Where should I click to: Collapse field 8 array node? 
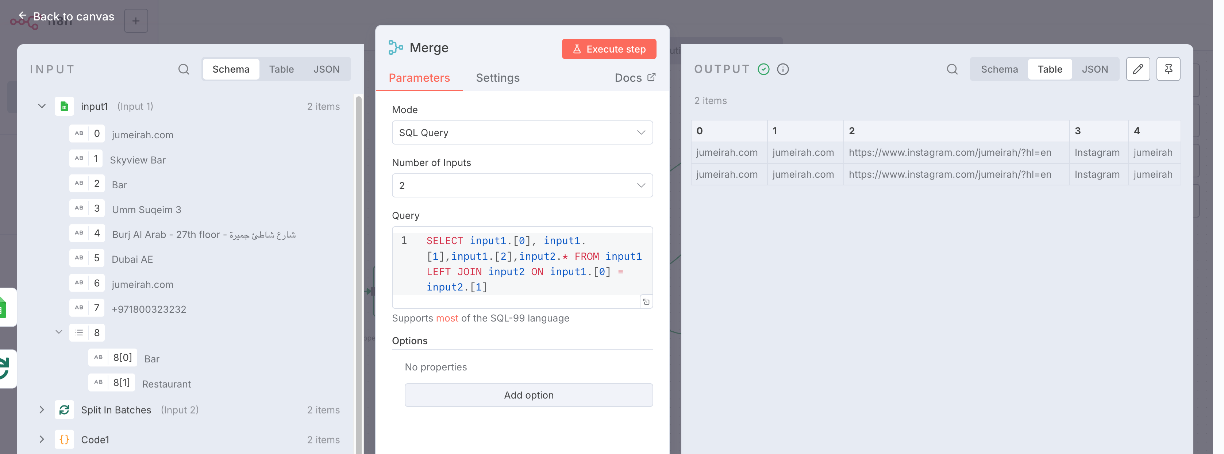[x=59, y=332]
